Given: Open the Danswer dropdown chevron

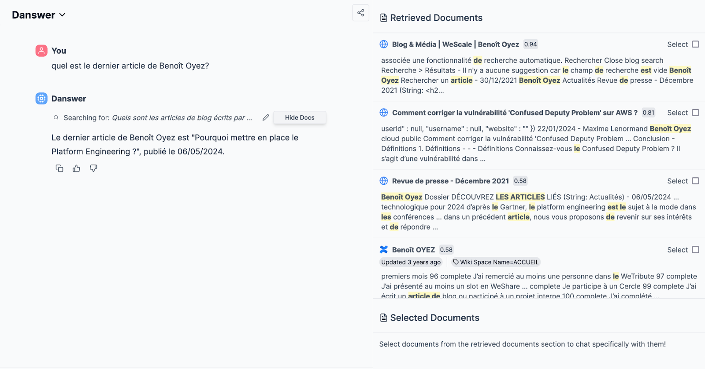Looking at the screenshot, I should [62, 15].
